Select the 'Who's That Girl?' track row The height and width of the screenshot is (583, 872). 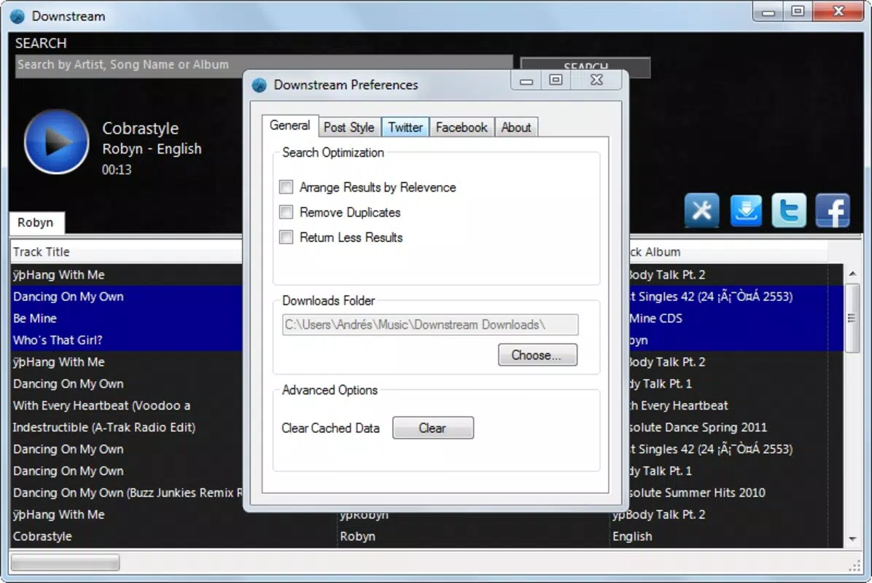click(127, 340)
